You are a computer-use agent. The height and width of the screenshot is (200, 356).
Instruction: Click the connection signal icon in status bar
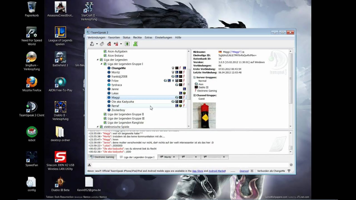[x=289, y=171]
